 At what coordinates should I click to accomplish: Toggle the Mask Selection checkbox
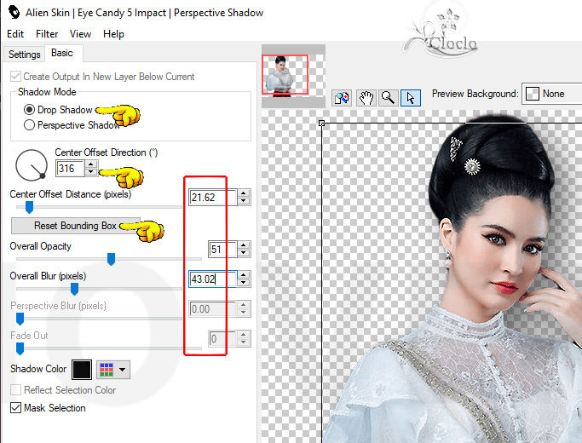tap(16, 408)
